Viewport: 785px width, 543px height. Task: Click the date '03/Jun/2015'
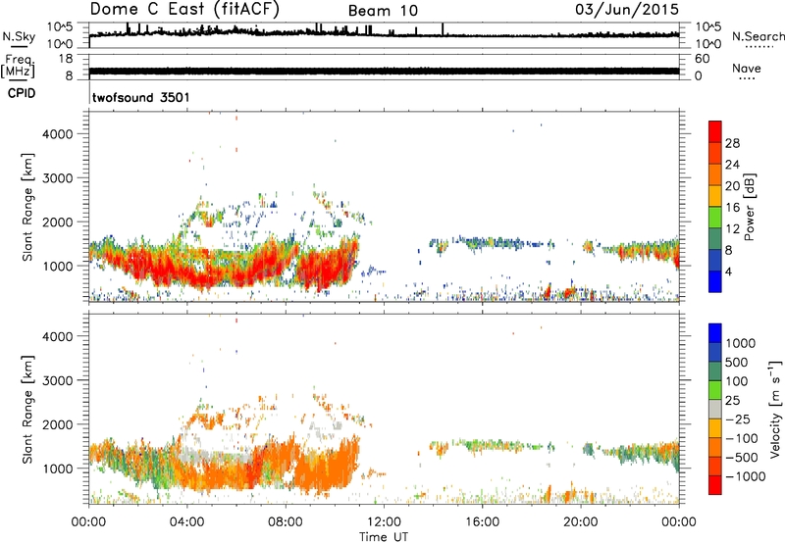point(627,10)
